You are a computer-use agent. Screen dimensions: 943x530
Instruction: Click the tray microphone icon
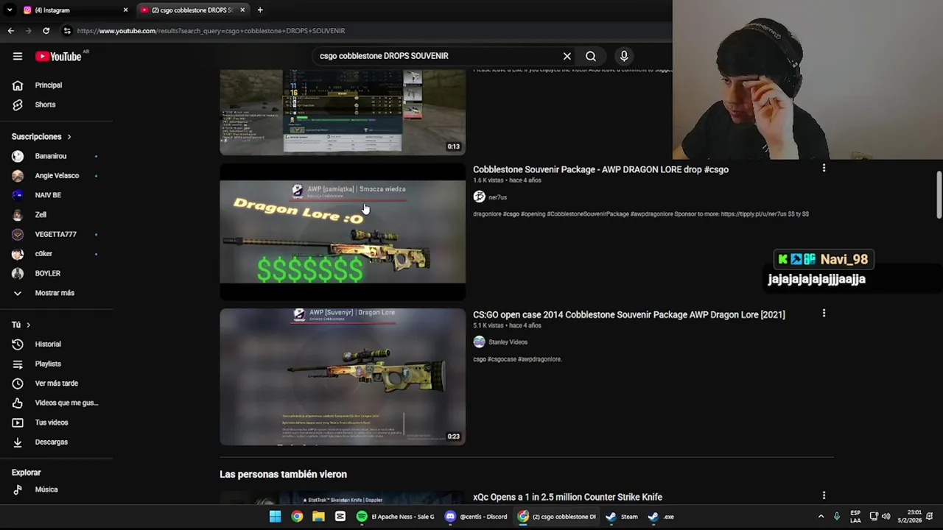(x=836, y=517)
